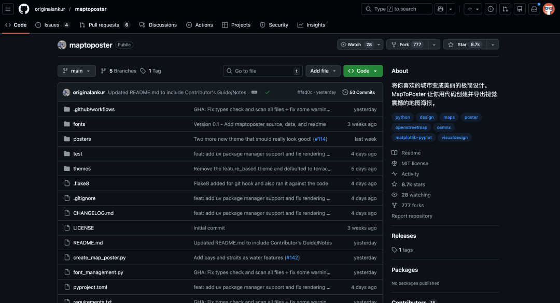Open the Insights tab
The image size is (560, 303).
pyautogui.click(x=311, y=24)
